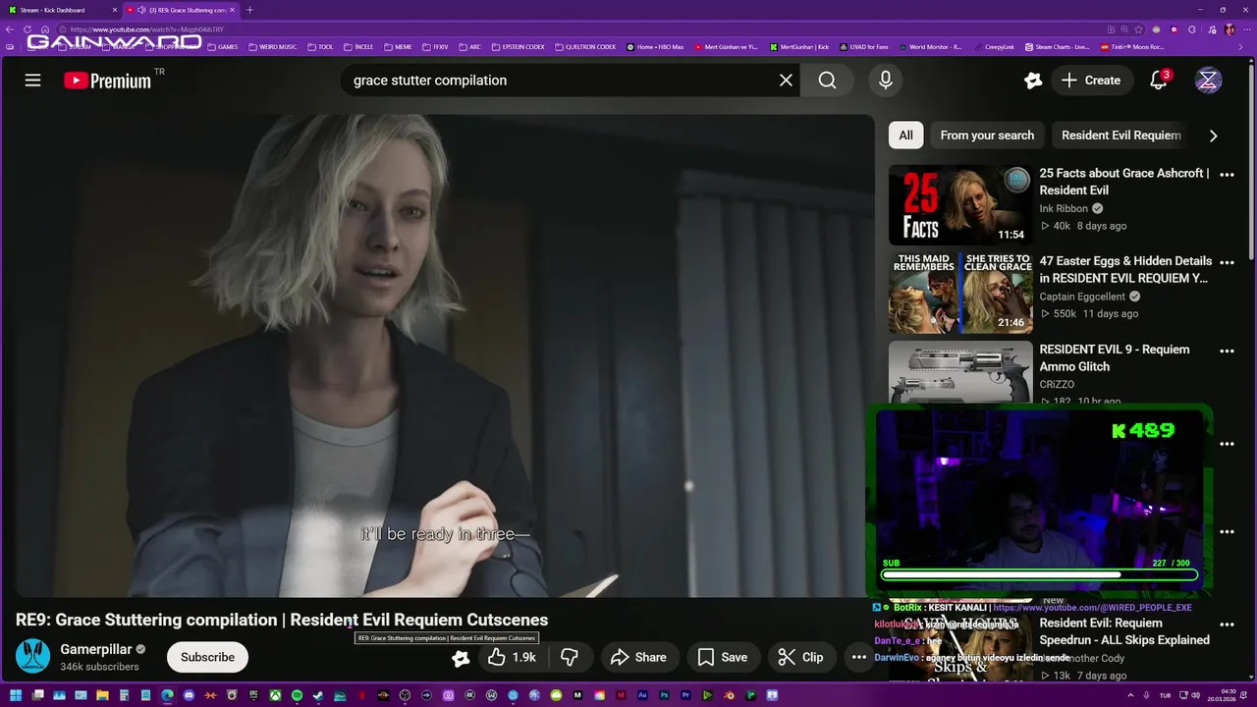Image resolution: width=1257 pixels, height=707 pixels.
Task: Clip the video with the scissors button
Action: (x=800, y=657)
